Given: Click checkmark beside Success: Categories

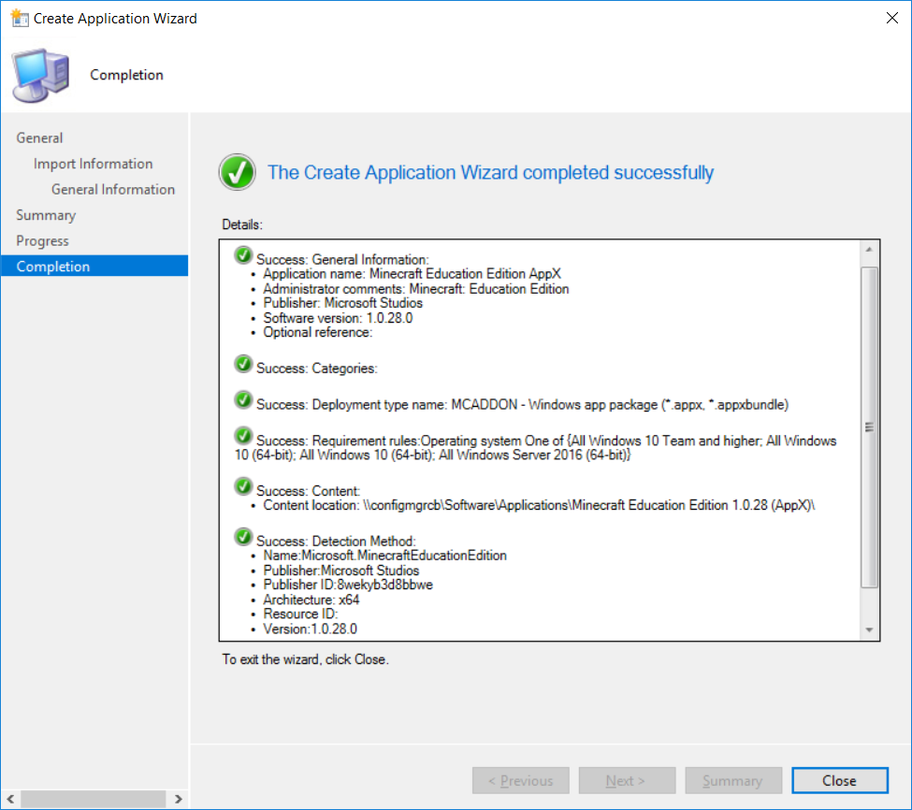Looking at the screenshot, I should pyautogui.click(x=243, y=364).
